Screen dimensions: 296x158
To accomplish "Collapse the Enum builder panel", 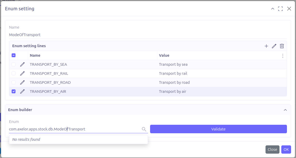I will point(285,110).
